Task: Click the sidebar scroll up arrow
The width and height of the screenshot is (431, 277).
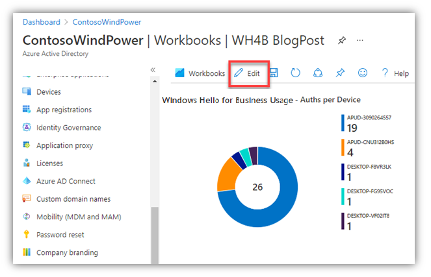Action: [x=155, y=81]
